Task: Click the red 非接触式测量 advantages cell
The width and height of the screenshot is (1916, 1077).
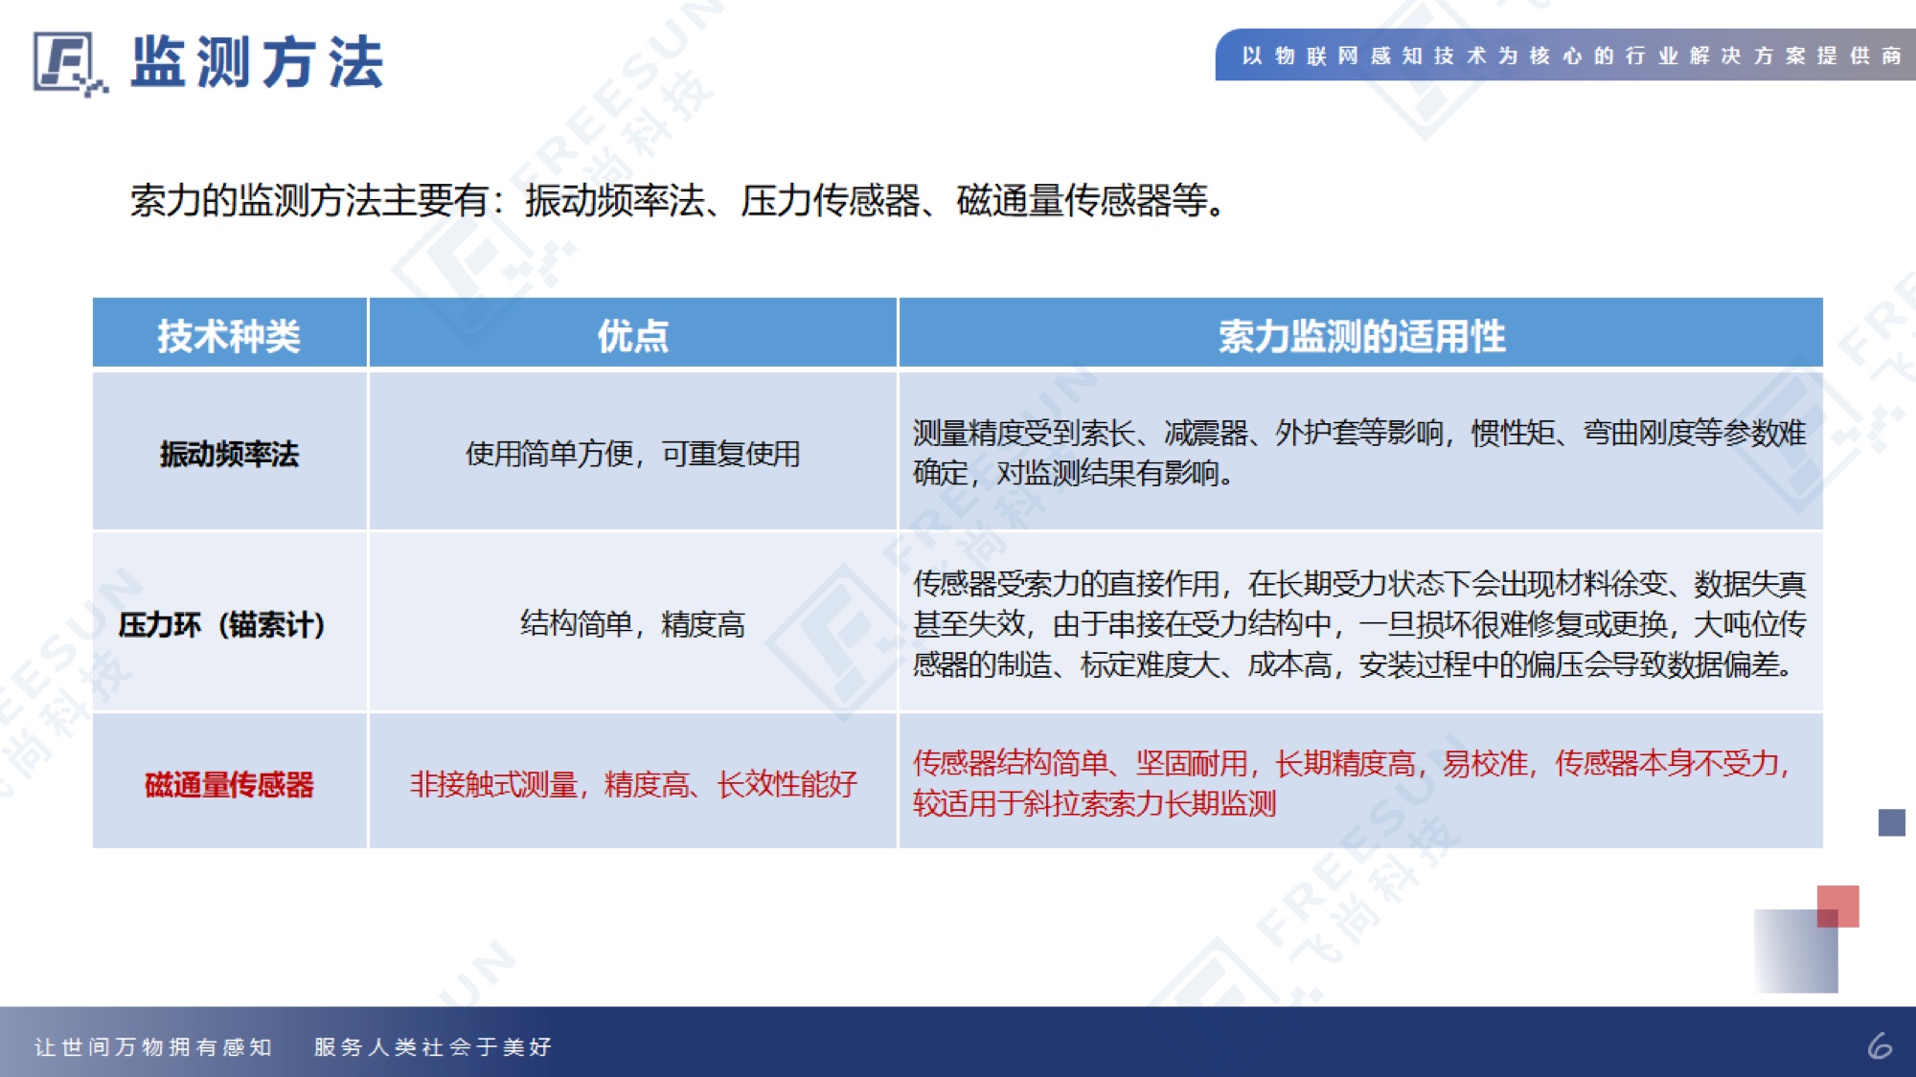Action: coord(632,784)
